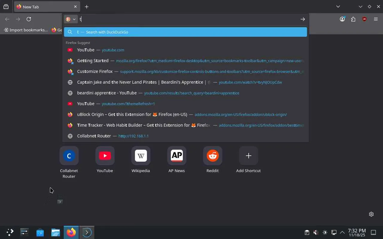This screenshot has width=383, height=239.
Task: Open the network connections tray icon
Action: pyautogui.click(x=334, y=232)
